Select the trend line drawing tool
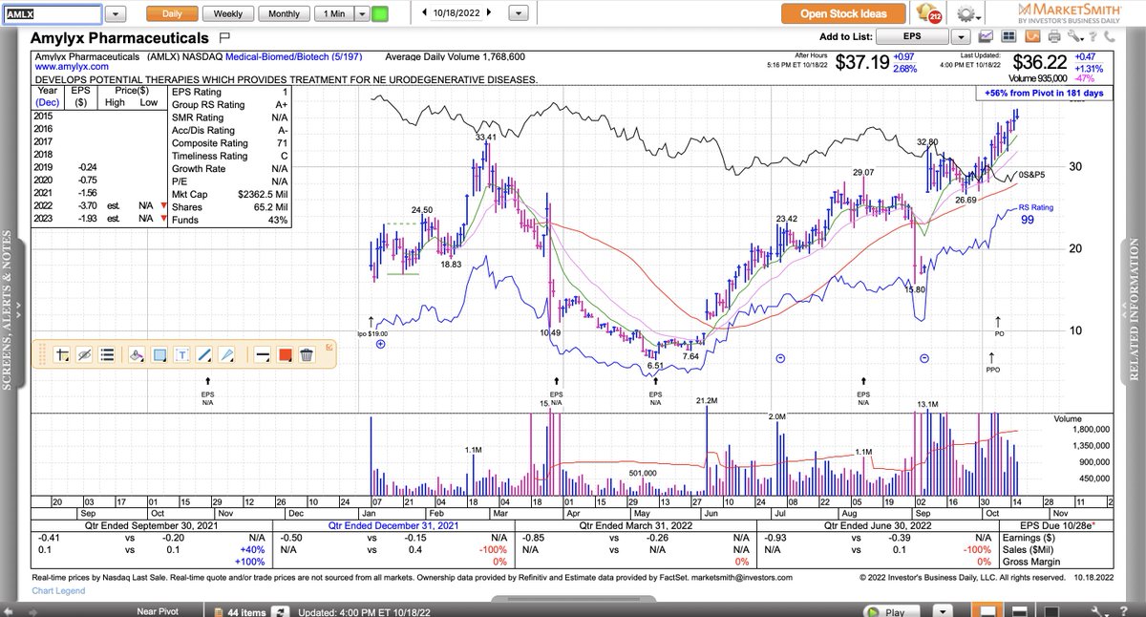Screen dimensions: 1146x617 click(x=203, y=354)
